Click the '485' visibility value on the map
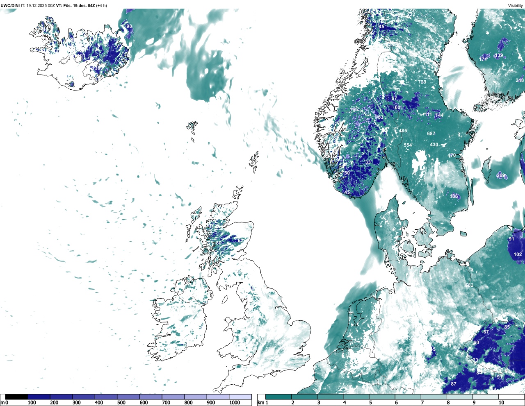 point(403,131)
